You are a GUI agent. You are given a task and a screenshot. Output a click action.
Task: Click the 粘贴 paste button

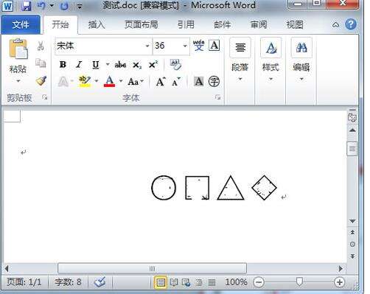pos(18,60)
